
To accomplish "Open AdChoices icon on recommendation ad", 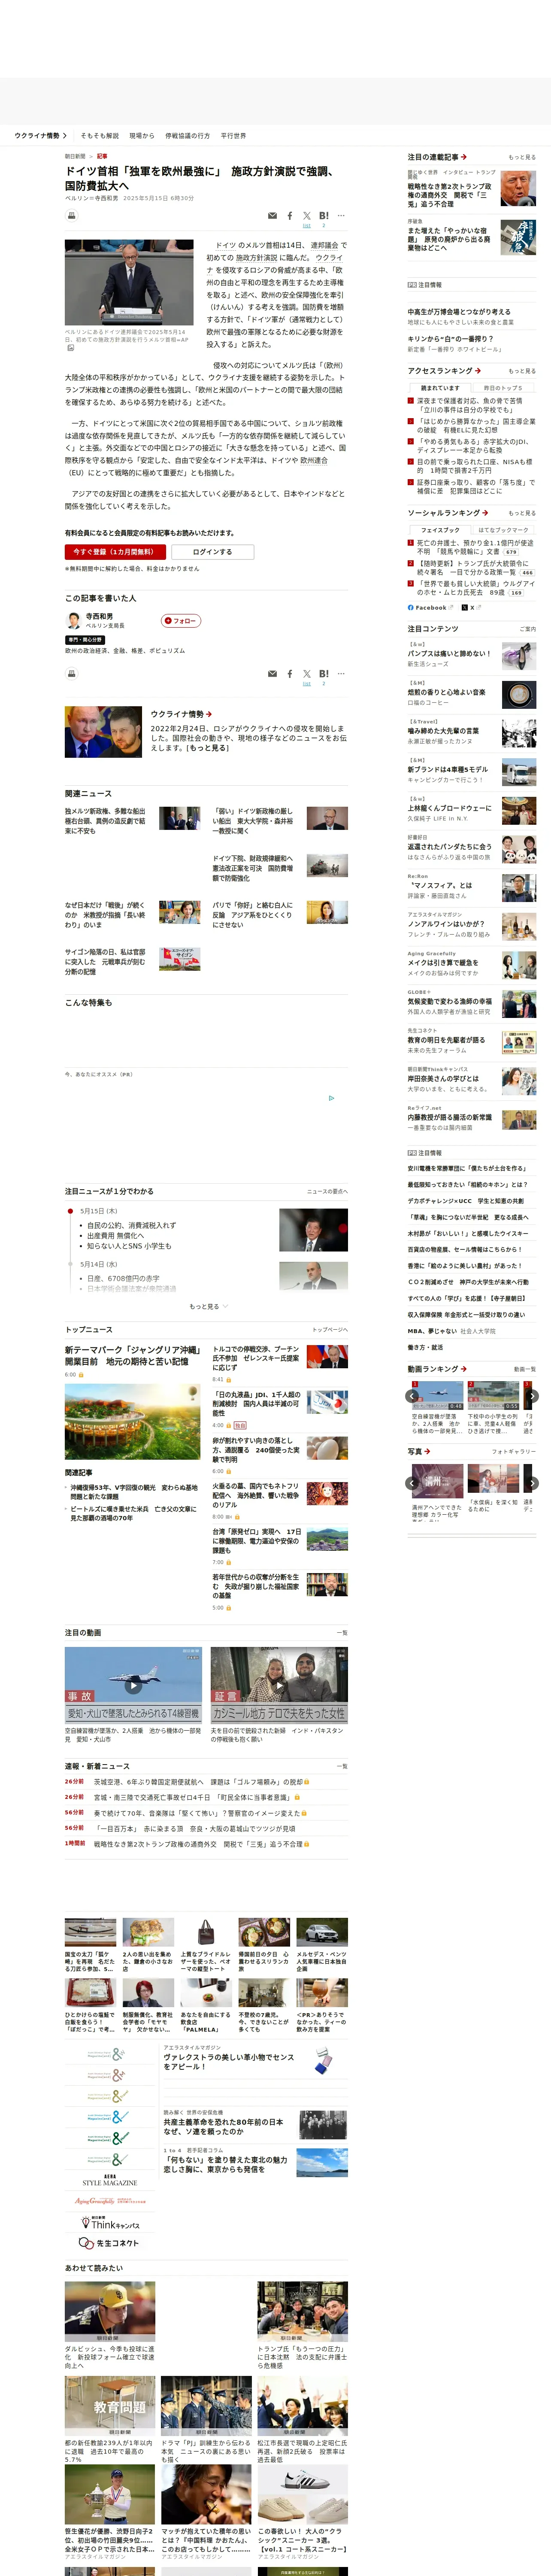I will [332, 1097].
